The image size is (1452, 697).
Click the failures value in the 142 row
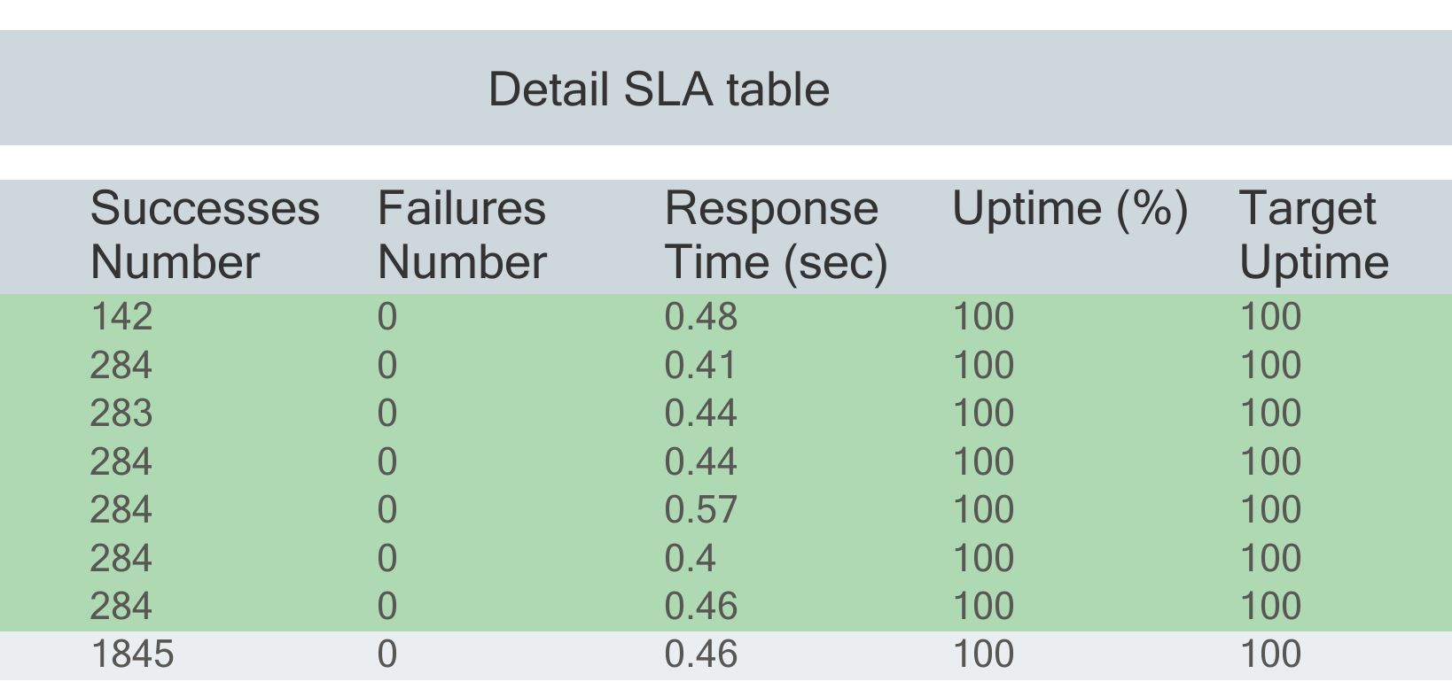[387, 317]
